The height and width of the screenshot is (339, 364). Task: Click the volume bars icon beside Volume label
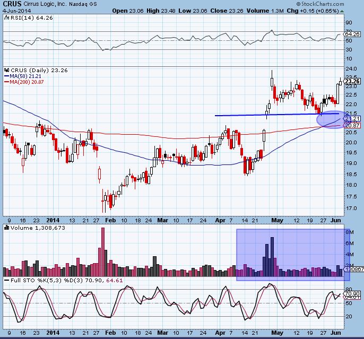click(x=7, y=228)
